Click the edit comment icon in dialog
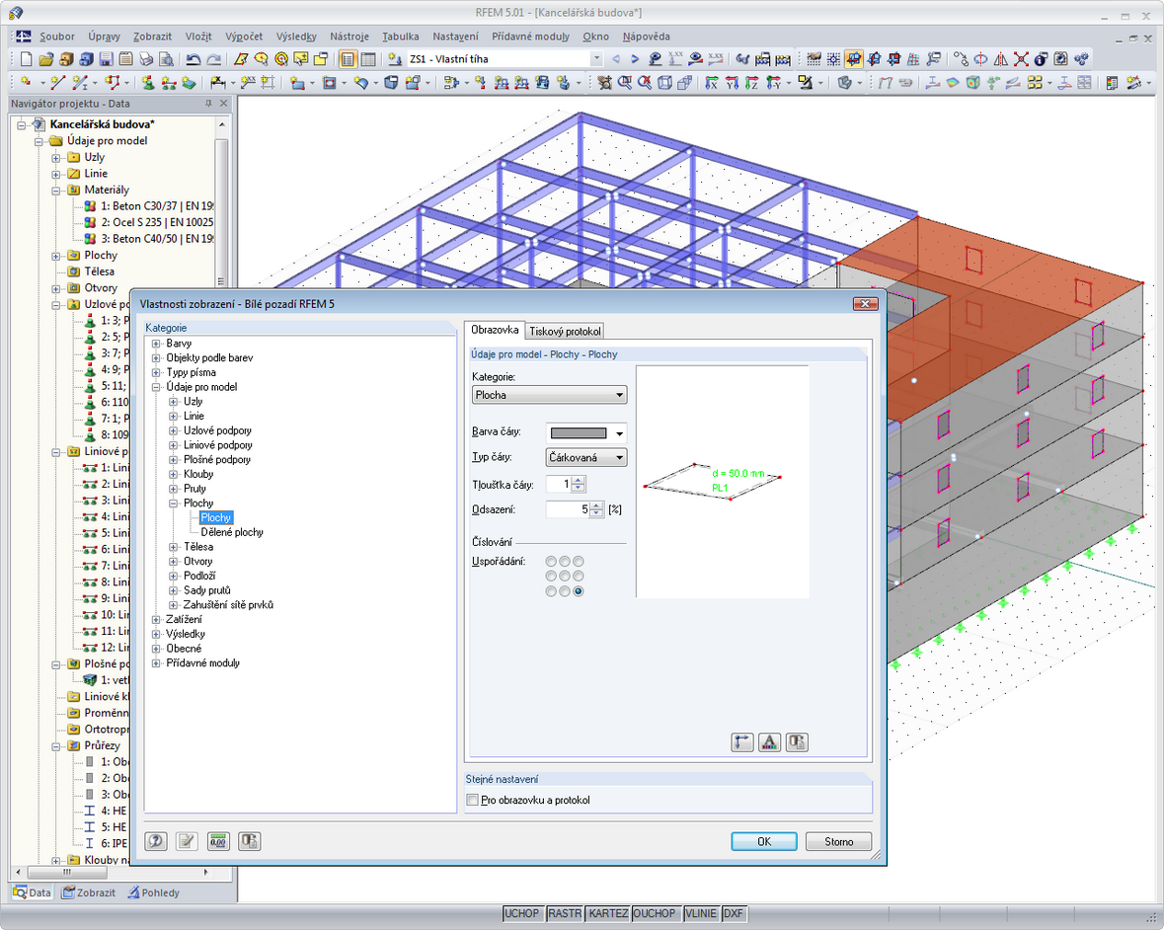Image resolution: width=1164 pixels, height=930 pixels. pos(187,841)
